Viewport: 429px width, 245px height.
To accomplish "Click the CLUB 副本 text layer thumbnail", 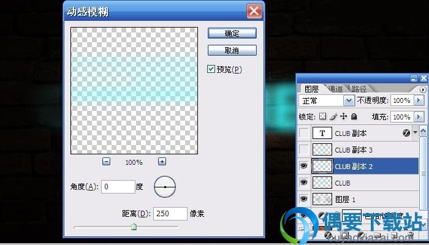I will tap(322, 133).
